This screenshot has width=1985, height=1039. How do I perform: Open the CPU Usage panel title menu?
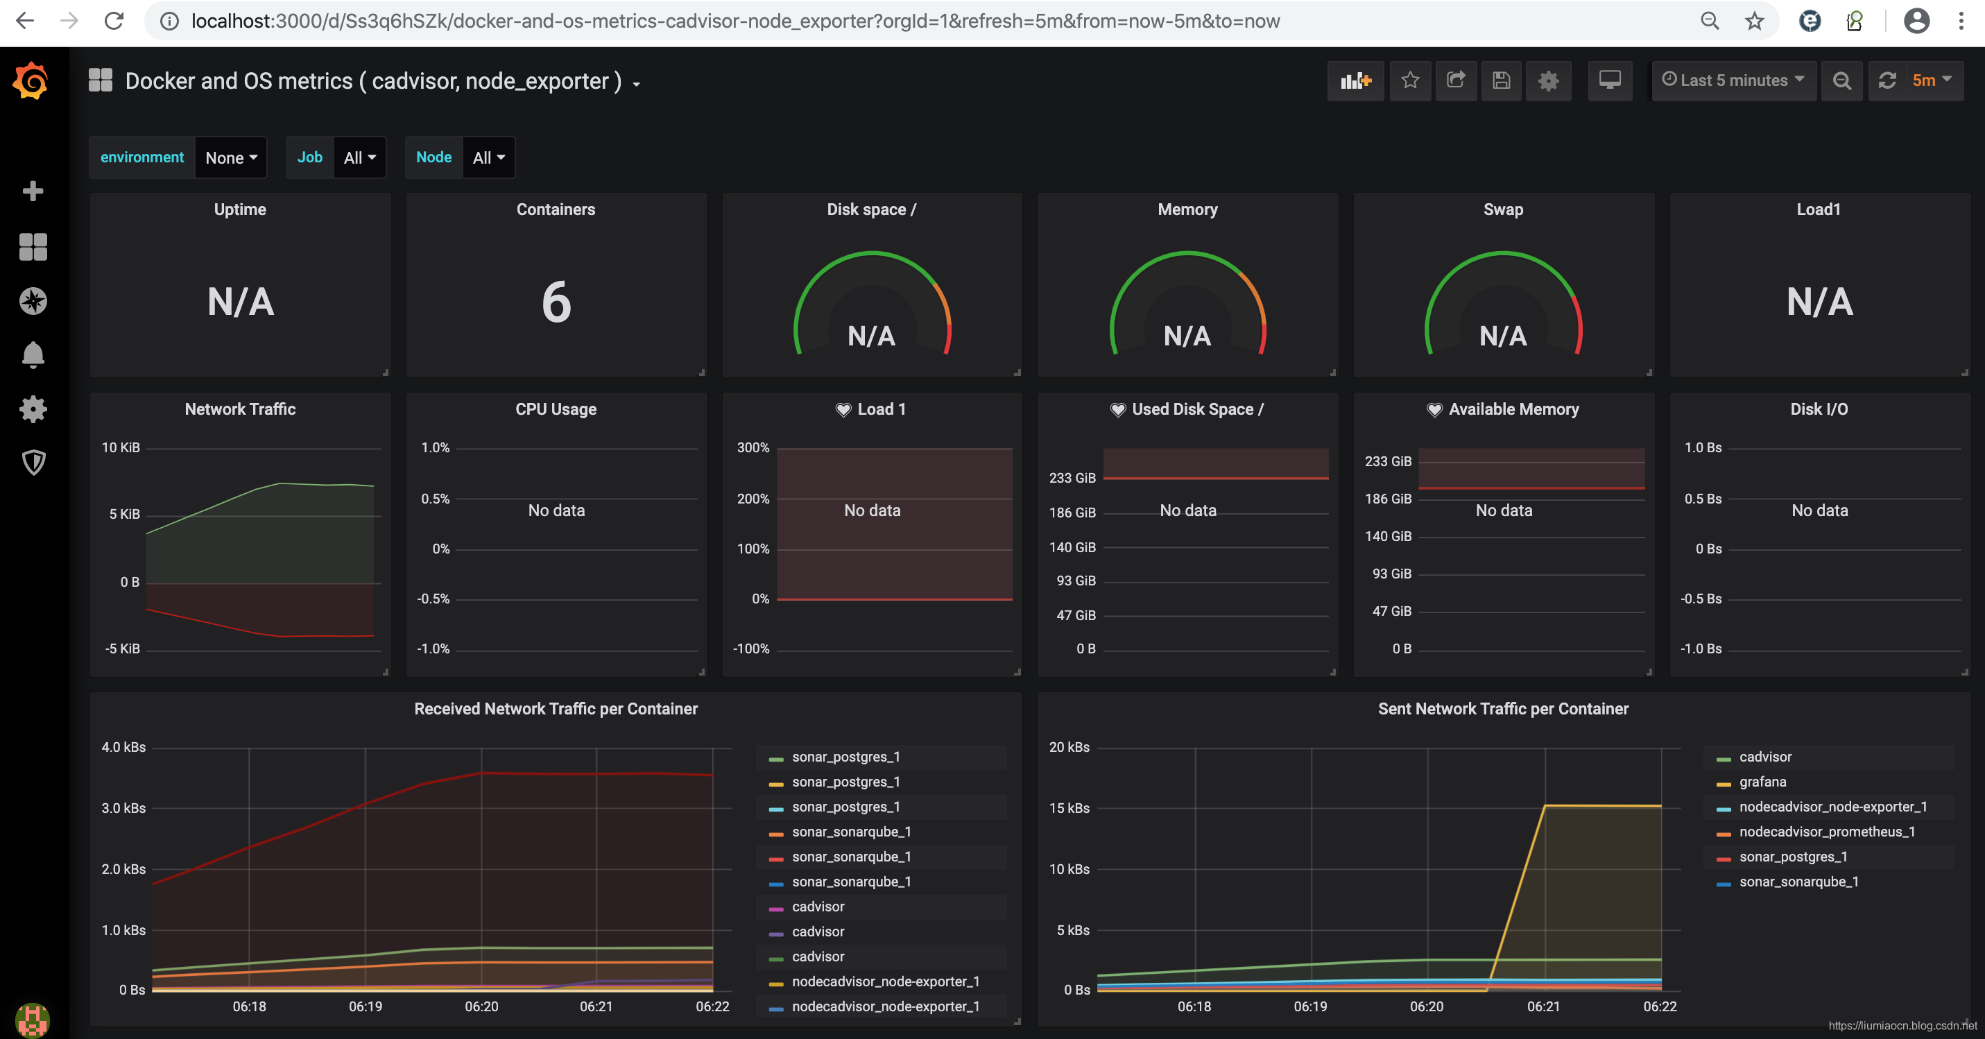pyautogui.click(x=556, y=409)
